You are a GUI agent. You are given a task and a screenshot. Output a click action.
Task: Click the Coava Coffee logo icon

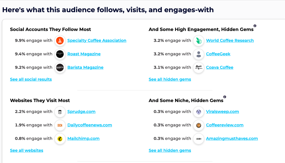click(198, 68)
